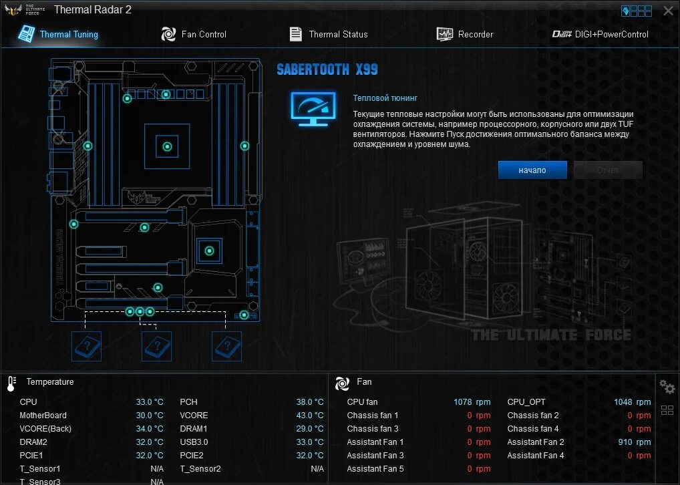Click the DRAM2 temperature row
The width and height of the screenshot is (680, 485).
(92, 442)
